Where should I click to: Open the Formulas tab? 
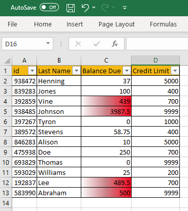click(x=163, y=24)
